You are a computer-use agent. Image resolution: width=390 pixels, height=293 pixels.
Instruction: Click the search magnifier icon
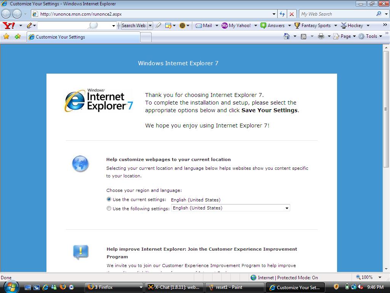tap(379, 14)
